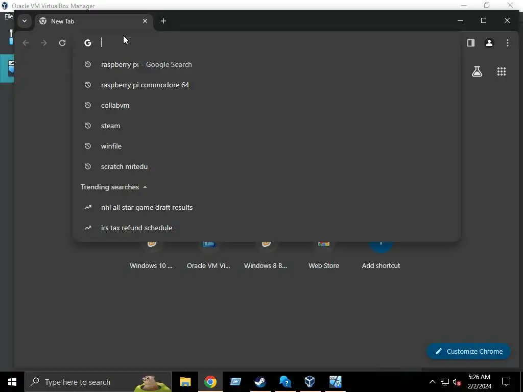Viewport: 523px width, 392px height.
Task: Select 'irs tax refund schedule' trend
Action: (x=267, y=228)
